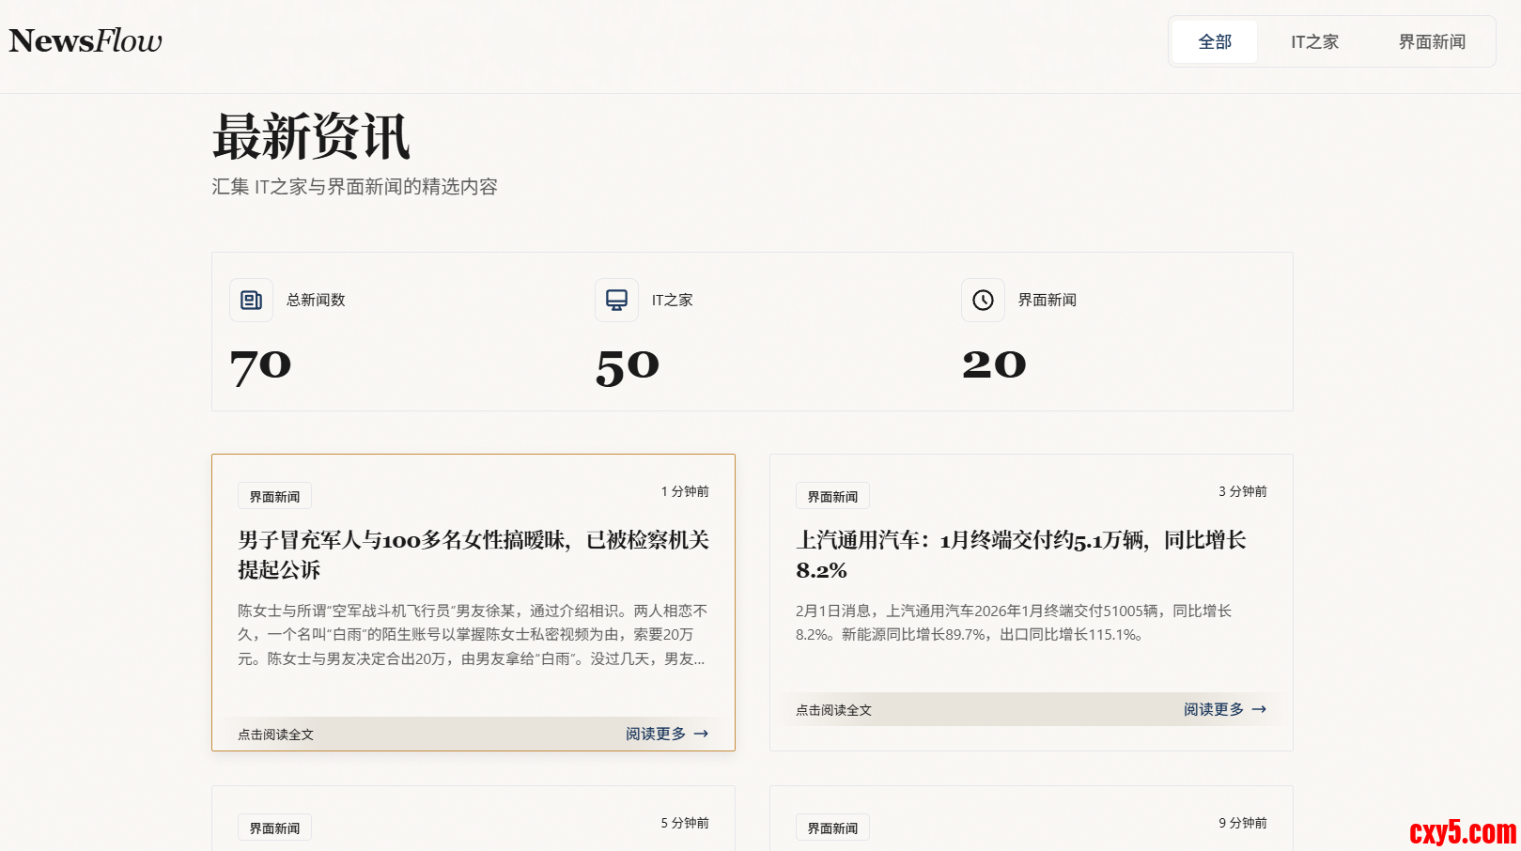Screen dimensions: 1521x851
Task: Switch to the IT之家 tab
Action: coord(1313,42)
